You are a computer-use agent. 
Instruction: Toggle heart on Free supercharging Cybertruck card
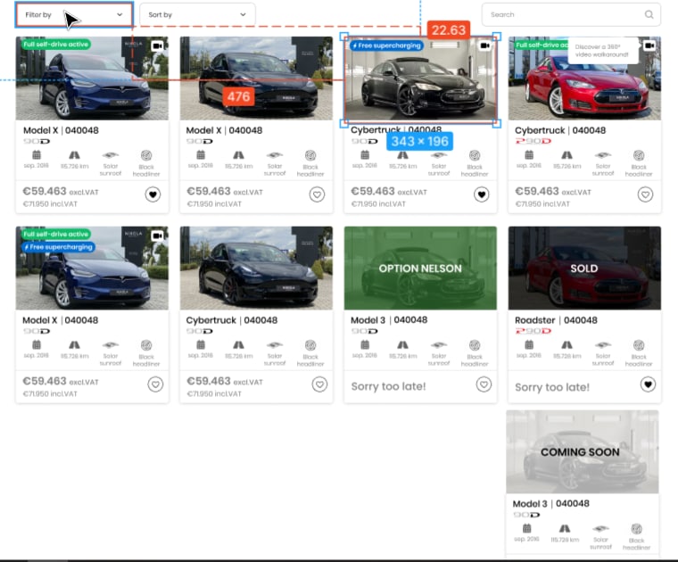481,194
